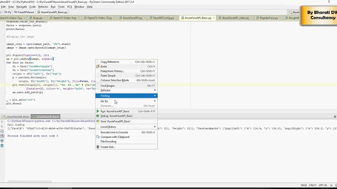The width and height of the screenshot is (337, 189).
Task: Close the FaceAPIConfig.py tab
Action: coord(176,18)
